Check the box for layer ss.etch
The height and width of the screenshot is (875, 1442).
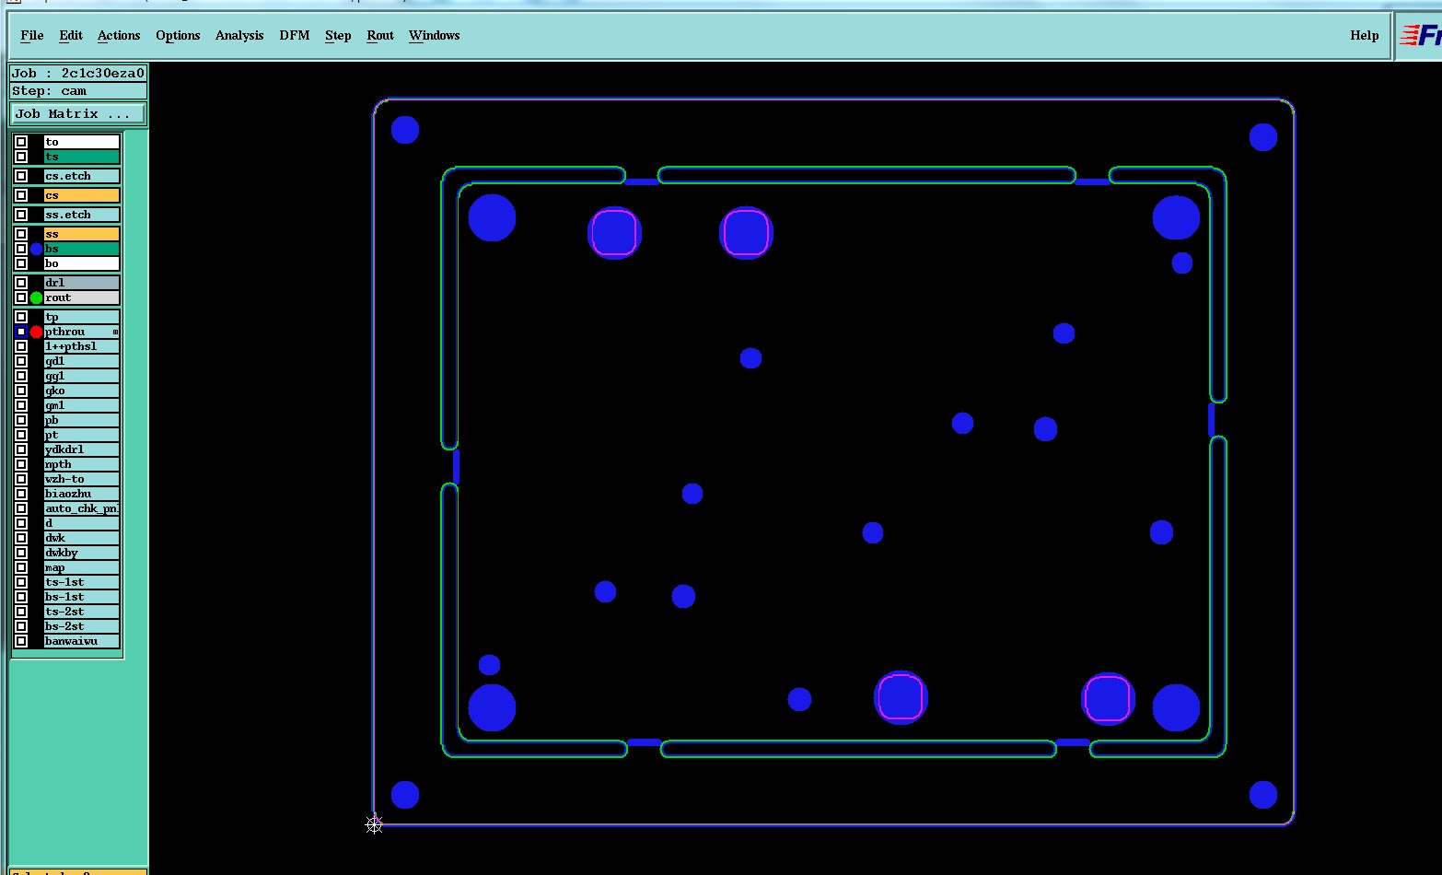click(21, 215)
